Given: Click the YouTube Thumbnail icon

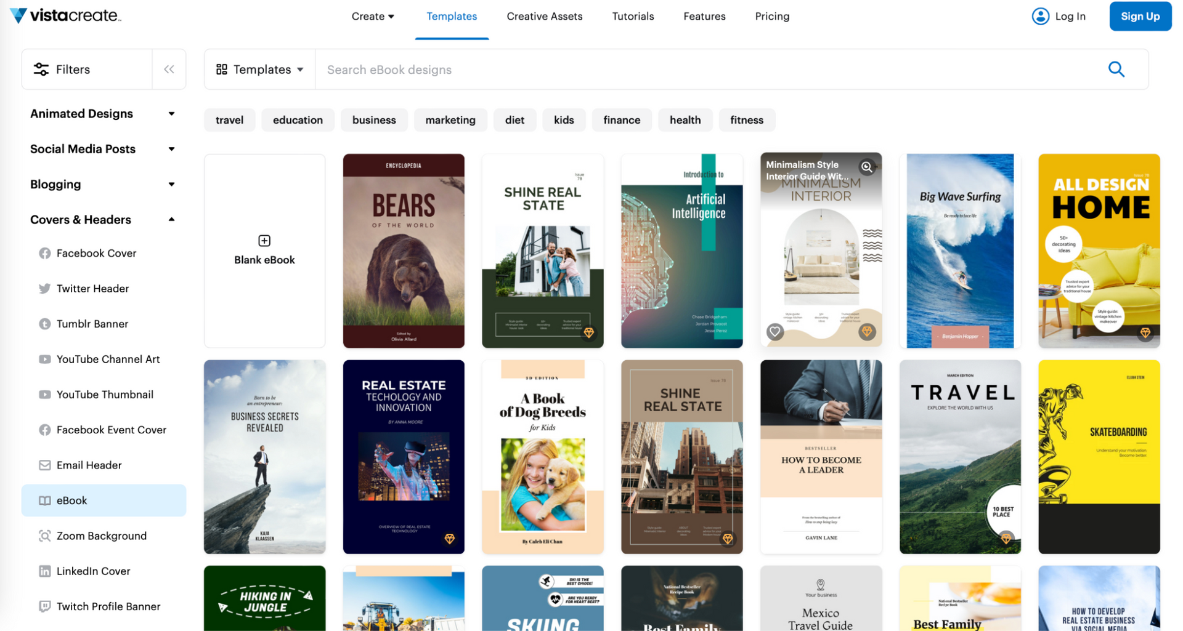Looking at the screenshot, I should pos(44,395).
